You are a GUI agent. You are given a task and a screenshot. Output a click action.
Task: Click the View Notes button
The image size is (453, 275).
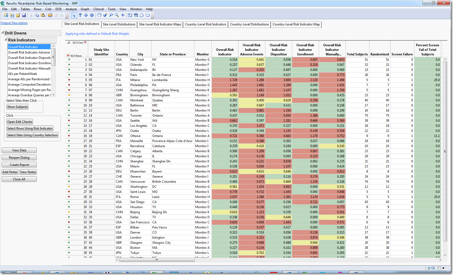(x=28, y=172)
